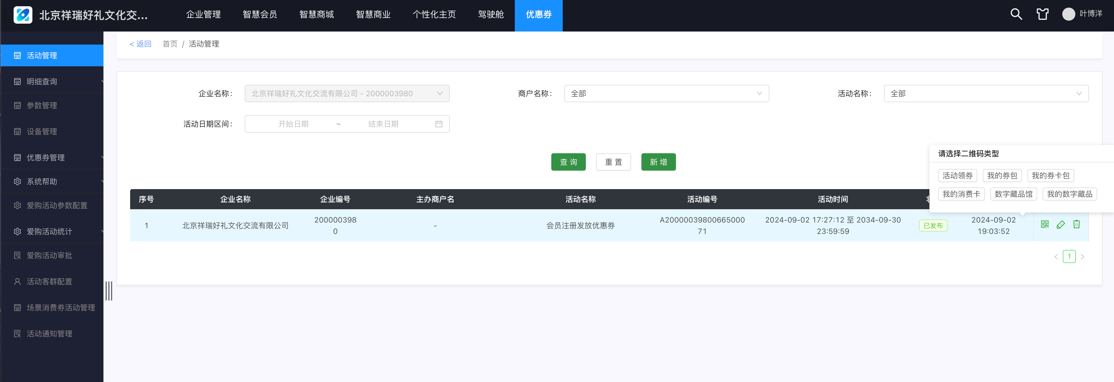Click 活动编号 column header
This screenshot has width=1114, height=382.
tap(702, 199)
